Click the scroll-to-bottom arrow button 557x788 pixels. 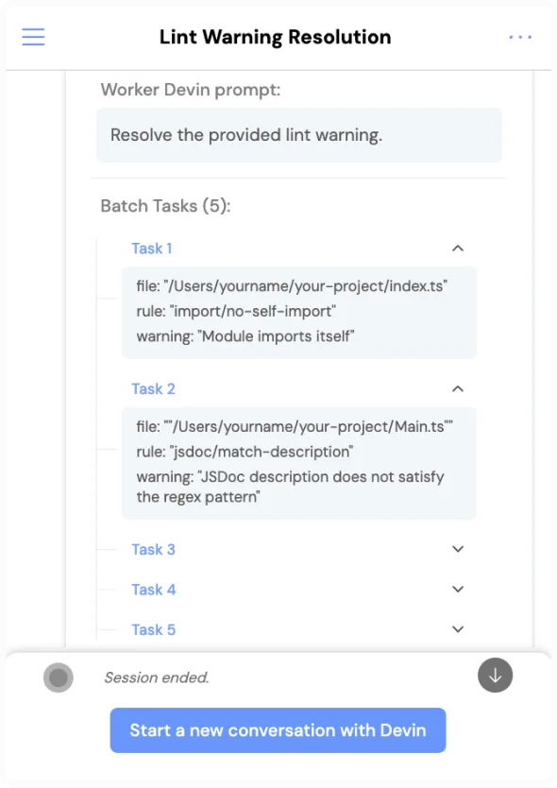(x=495, y=676)
